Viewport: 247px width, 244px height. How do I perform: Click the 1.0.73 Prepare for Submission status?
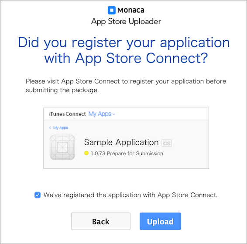tap(127, 153)
